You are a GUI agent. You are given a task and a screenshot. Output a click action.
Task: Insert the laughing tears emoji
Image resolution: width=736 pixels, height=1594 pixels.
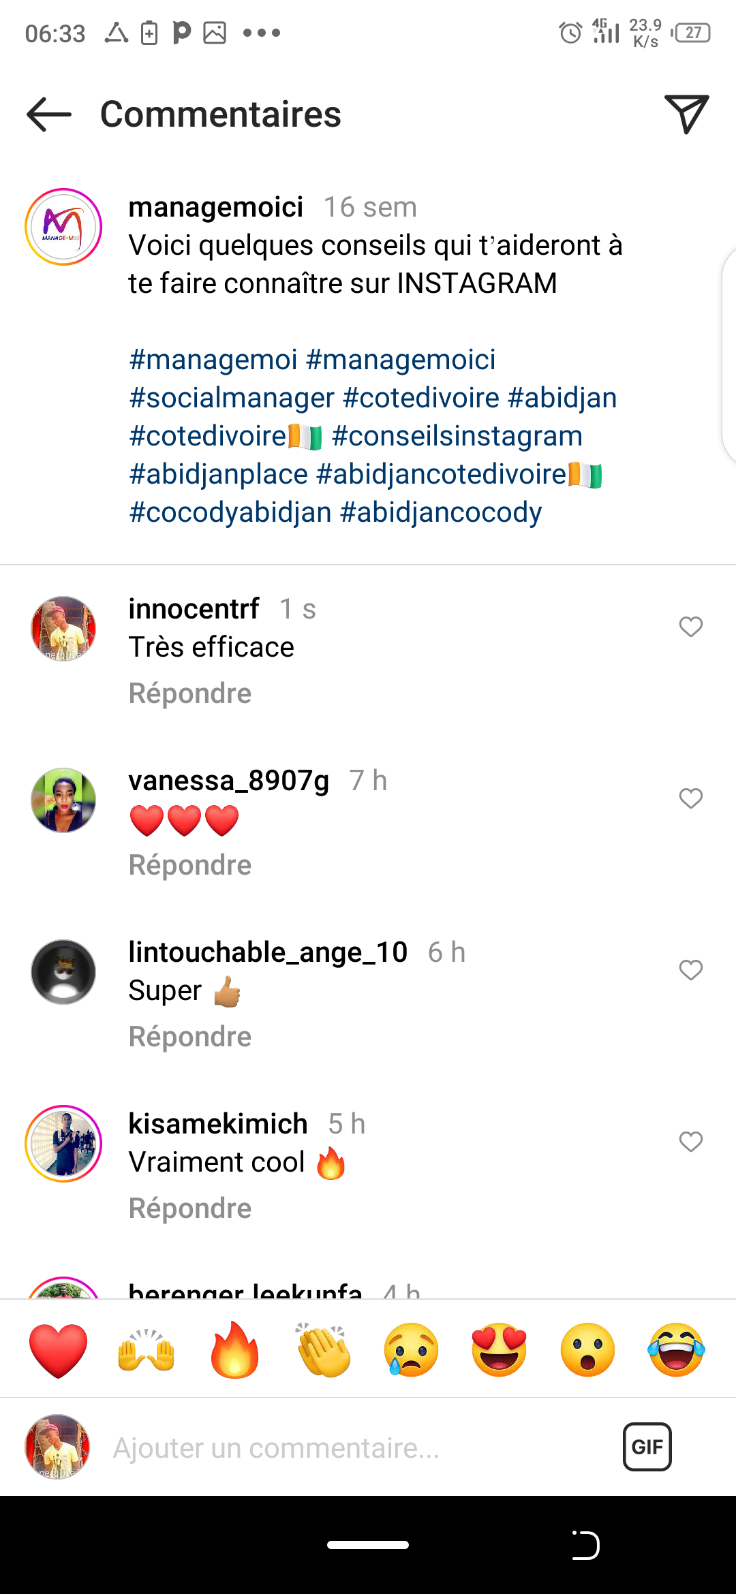point(676,1350)
